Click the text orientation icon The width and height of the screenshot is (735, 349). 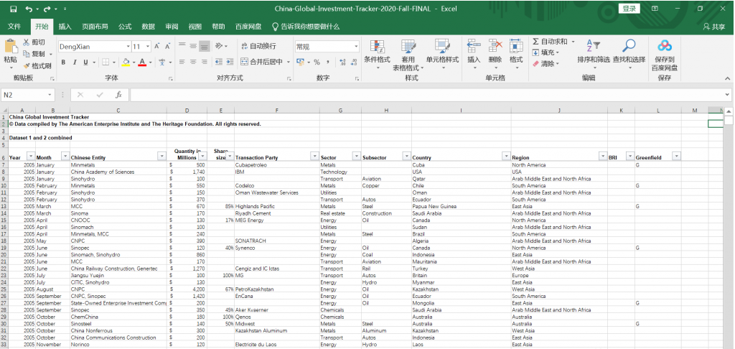click(218, 46)
